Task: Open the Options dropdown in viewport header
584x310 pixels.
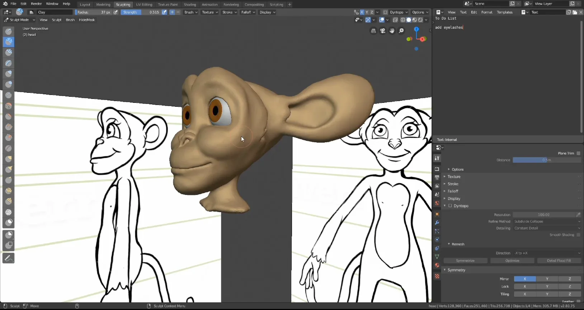Action: (420, 12)
